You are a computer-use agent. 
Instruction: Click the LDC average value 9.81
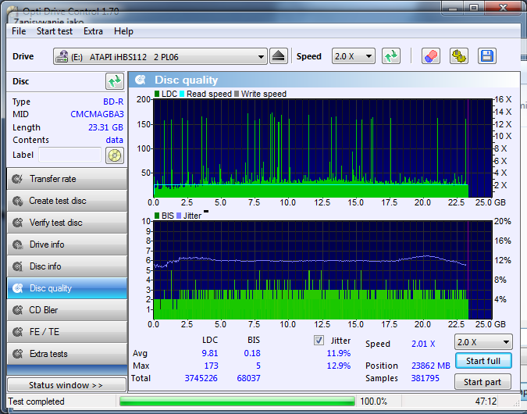[x=210, y=354]
